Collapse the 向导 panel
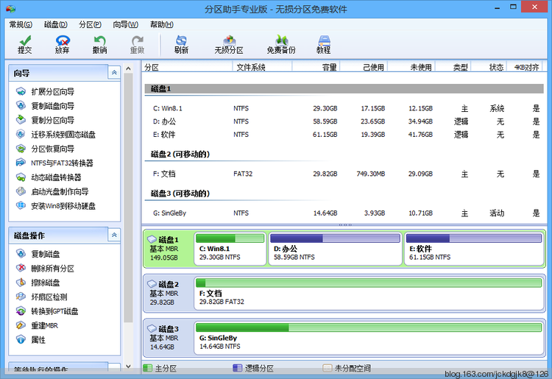Viewport: 552px width, 379px height. coord(113,72)
